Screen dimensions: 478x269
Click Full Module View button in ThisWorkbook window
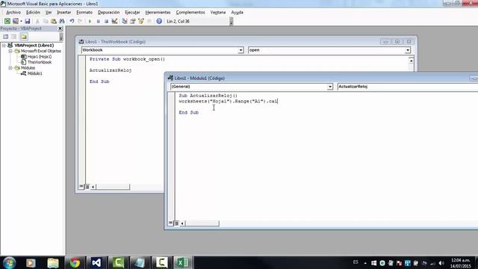click(87, 186)
